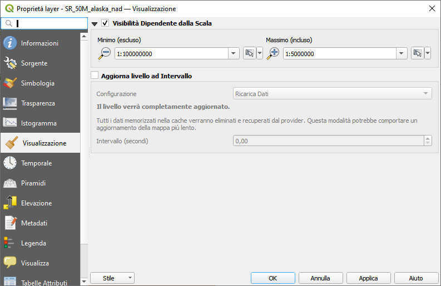The height and width of the screenshot is (286, 441).
Task: Click the Visualizza speech bubble icon
Action: [10, 263]
